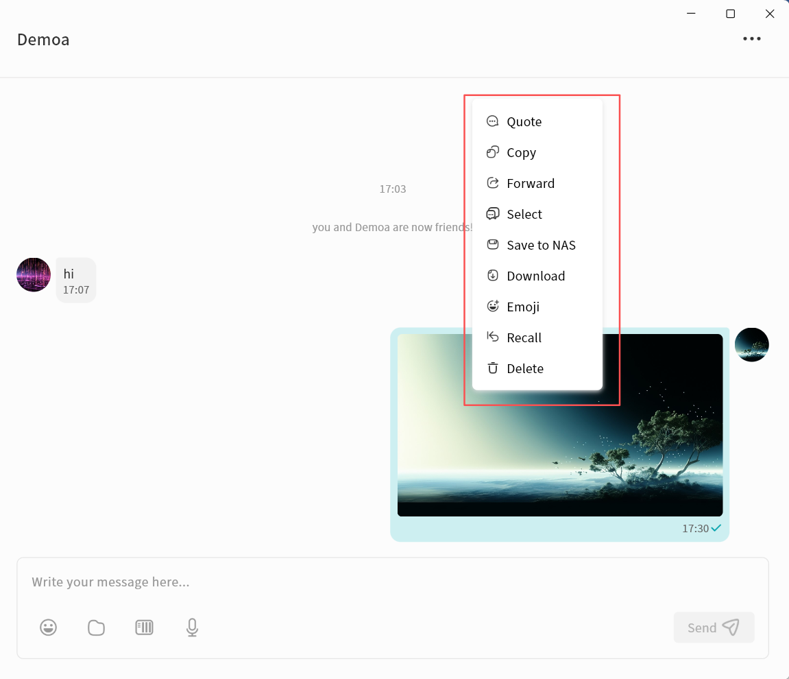Save the image to NAS
Viewport: 789px width, 679px height.
point(540,246)
